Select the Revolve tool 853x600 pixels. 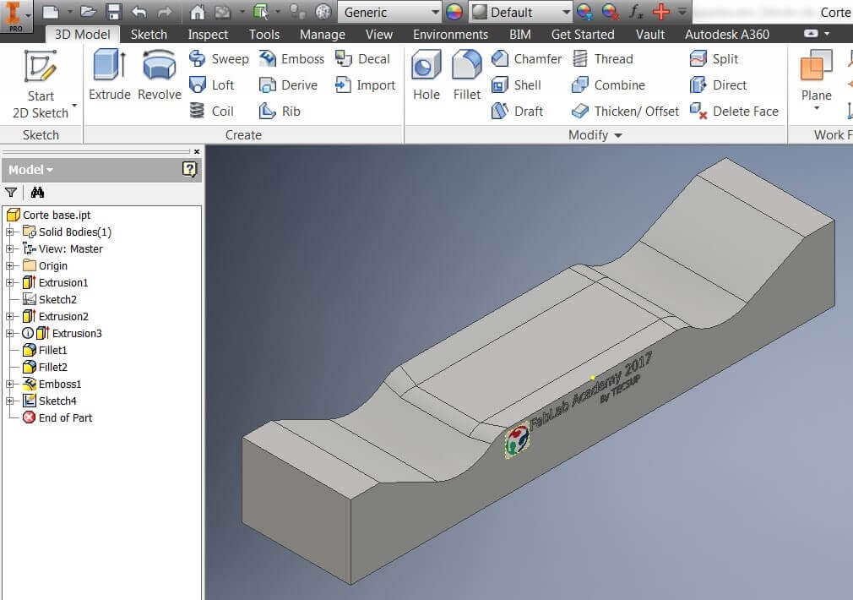160,75
